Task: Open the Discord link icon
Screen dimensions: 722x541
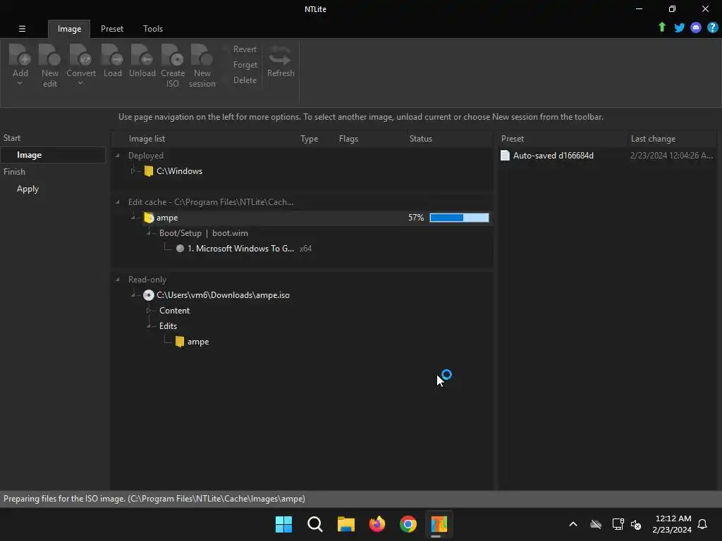Action: point(696,27)
